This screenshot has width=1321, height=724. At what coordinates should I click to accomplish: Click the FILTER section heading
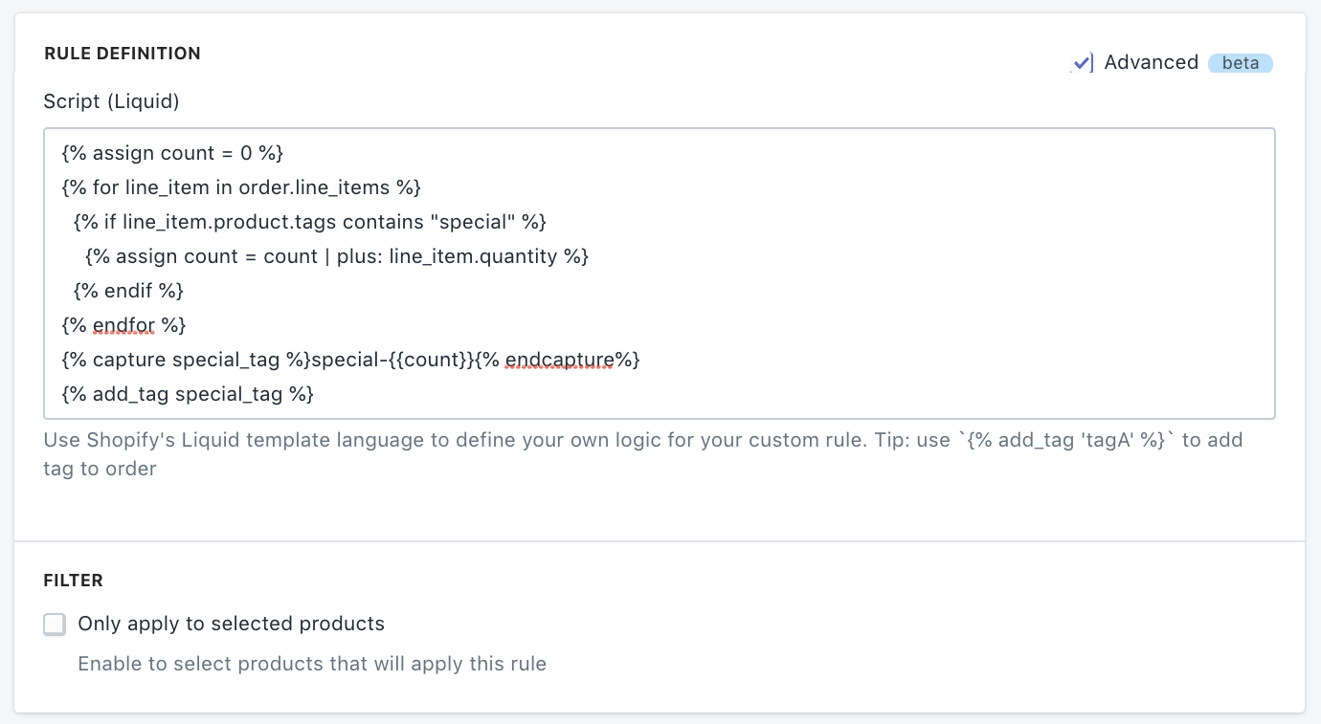click(x=74, y=581)
